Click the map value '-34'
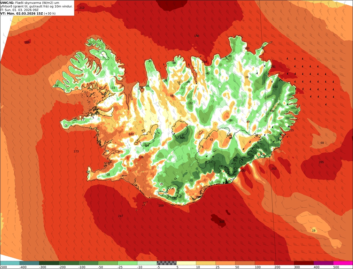This screenshot has height=269, width=353. pos(56,86)
